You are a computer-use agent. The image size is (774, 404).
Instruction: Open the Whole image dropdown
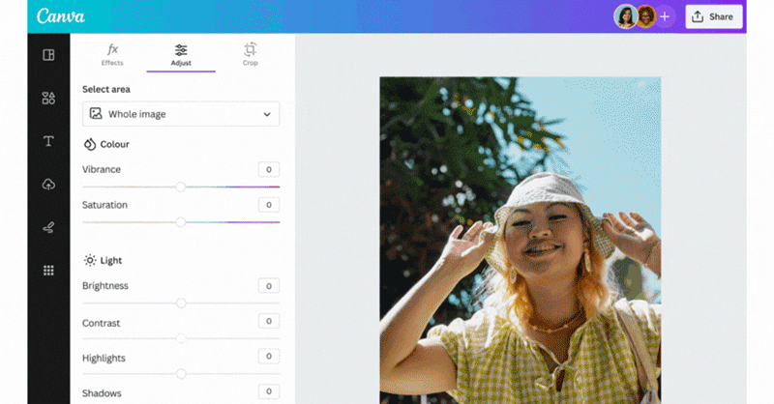181,114
